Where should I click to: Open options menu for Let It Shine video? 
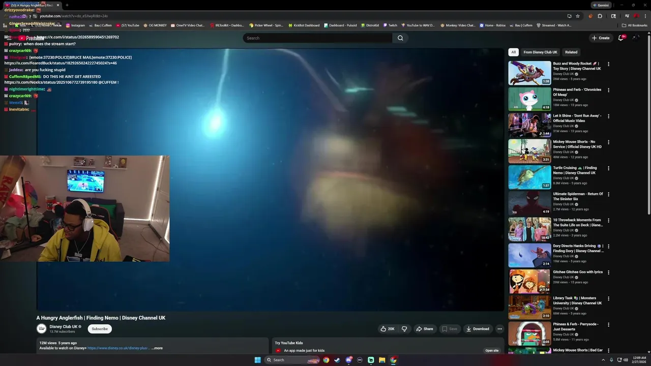pos(608,116)
